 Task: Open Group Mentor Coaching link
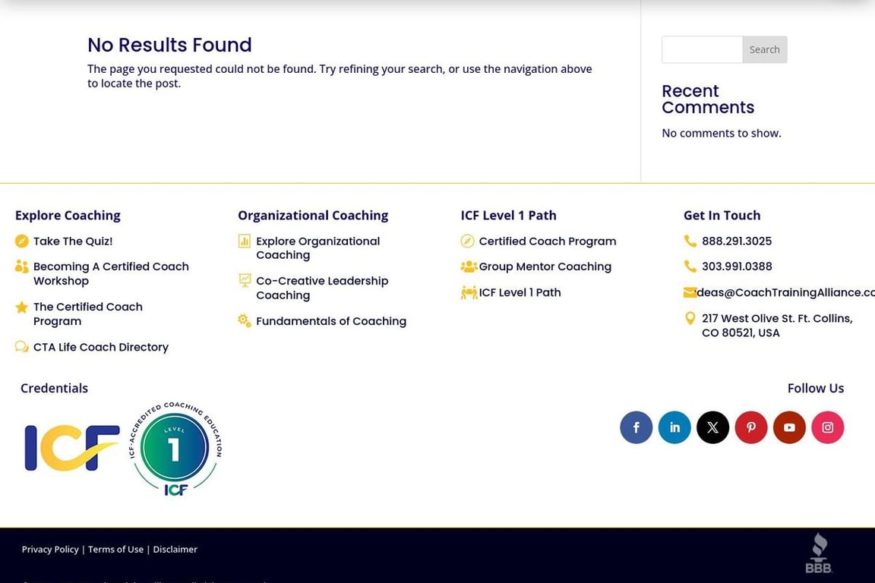(x=545, y=266)
